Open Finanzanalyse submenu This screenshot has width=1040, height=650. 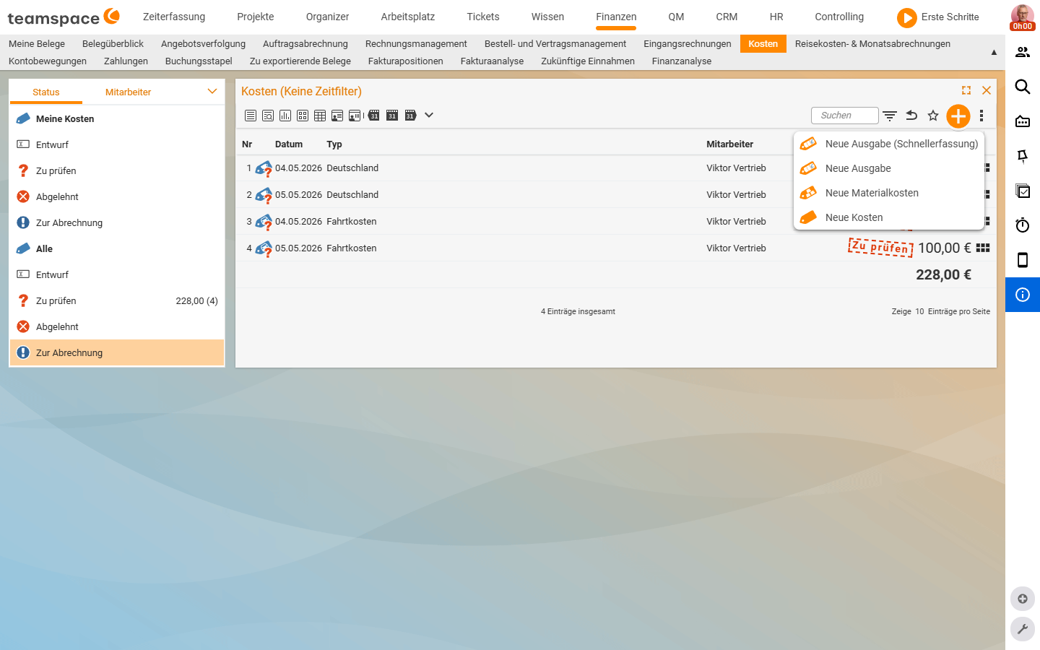tap(682, 61)
